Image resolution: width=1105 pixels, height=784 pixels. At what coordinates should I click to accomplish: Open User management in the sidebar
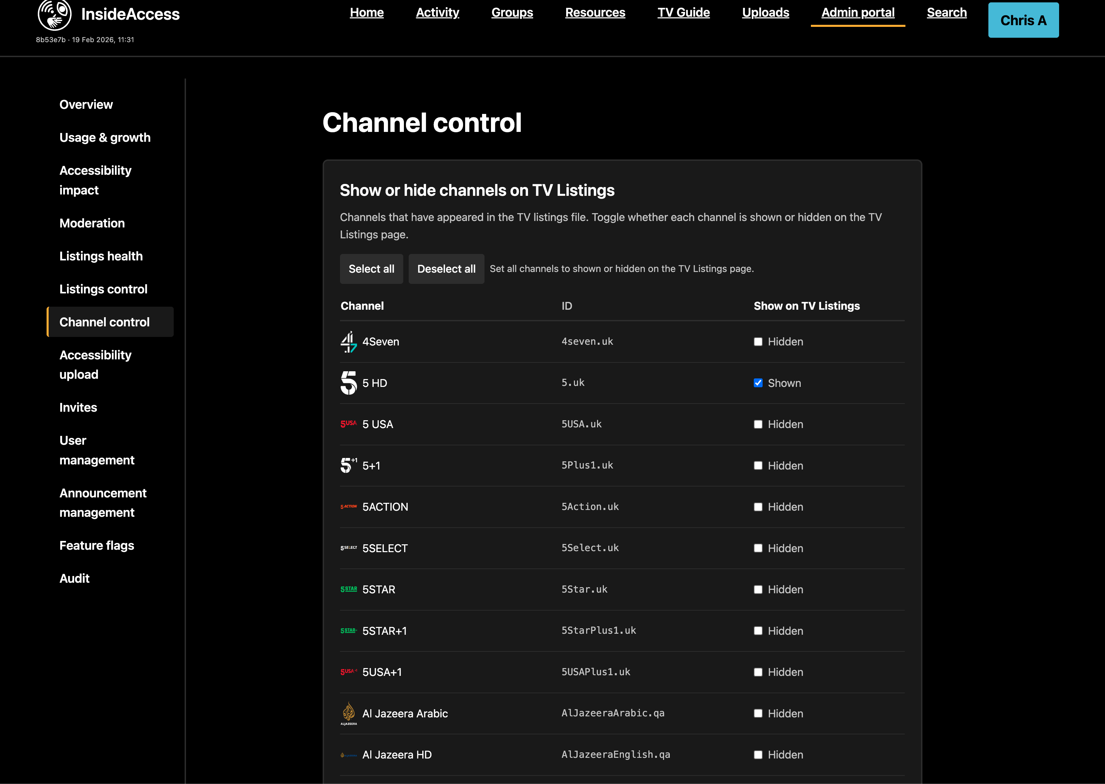[x=97, y=450]
